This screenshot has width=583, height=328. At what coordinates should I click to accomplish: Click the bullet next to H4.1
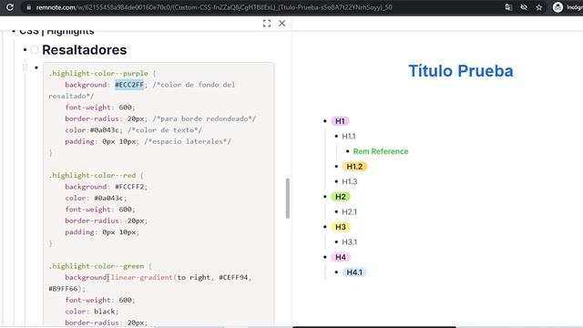[x=336, y=272]
